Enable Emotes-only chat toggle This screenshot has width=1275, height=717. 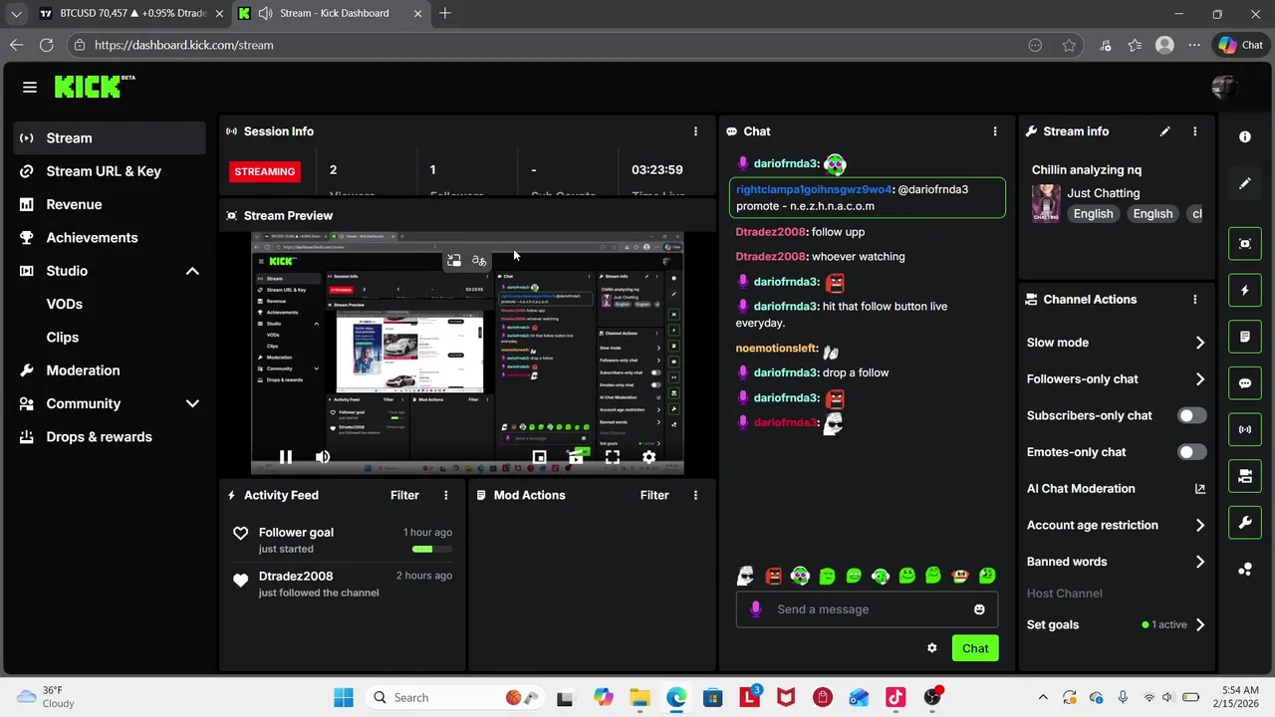pyautogui.click(x=1191, y=452)
